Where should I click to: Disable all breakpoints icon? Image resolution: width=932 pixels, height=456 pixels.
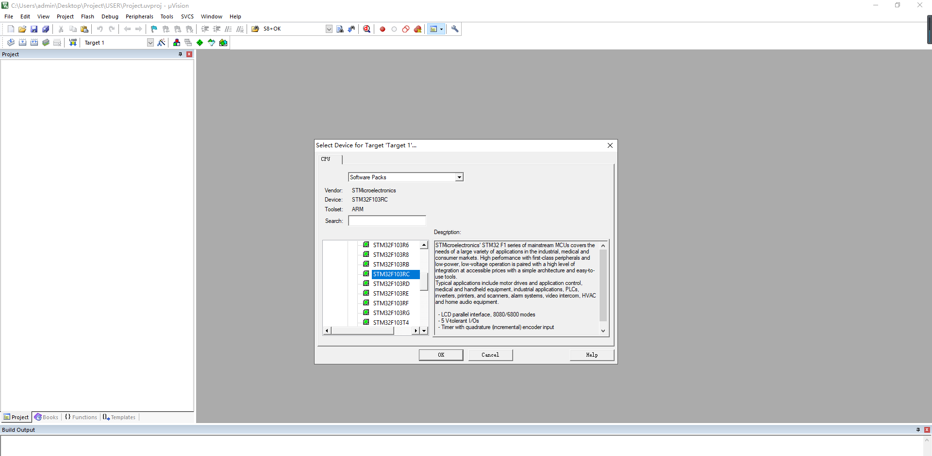406,29
